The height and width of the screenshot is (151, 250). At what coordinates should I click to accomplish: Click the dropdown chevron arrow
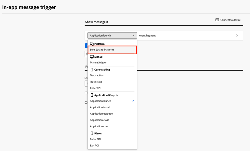(133, 35)
